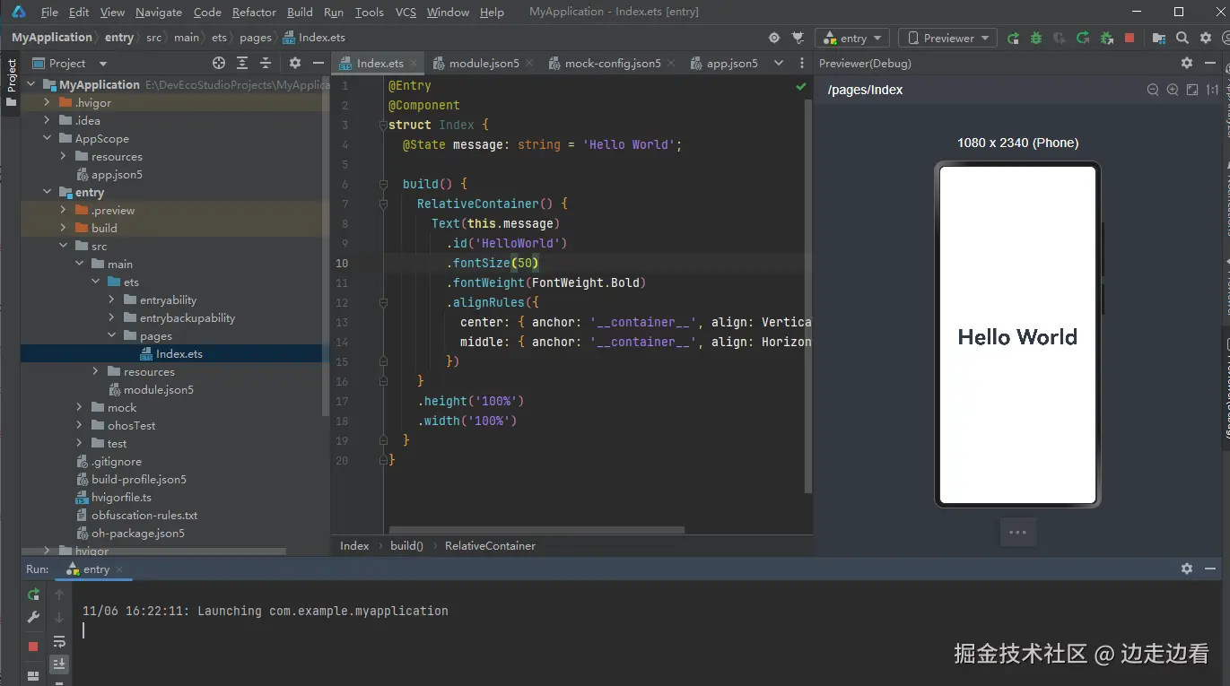Viewport: 1230px width, 686px height.
Task: Expand the ohosTest folder in tree
Action: 79,426
